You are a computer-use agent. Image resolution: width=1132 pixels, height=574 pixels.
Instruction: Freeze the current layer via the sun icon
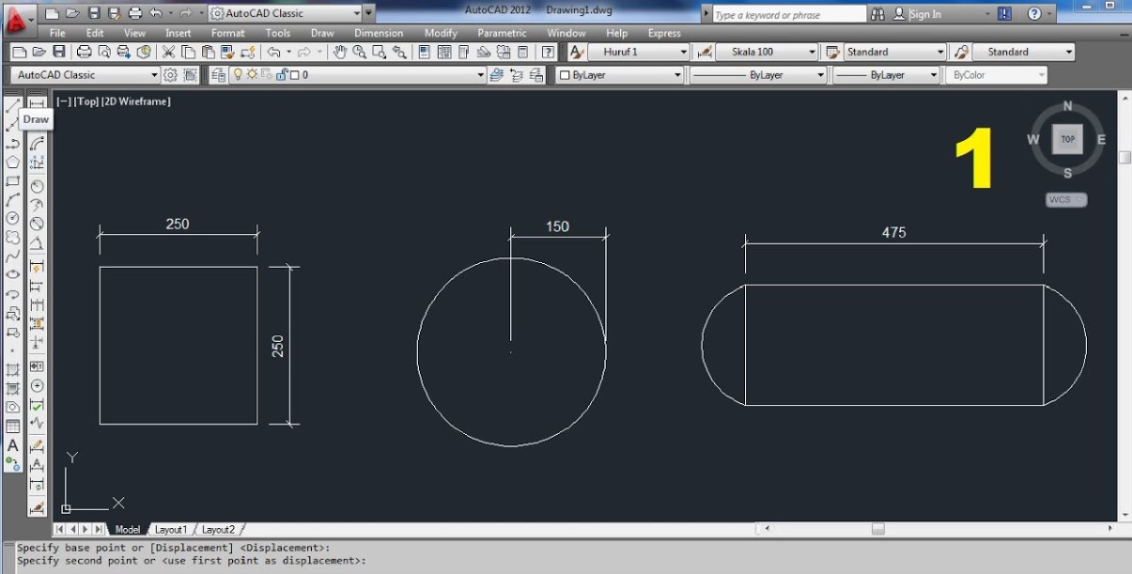251,74
